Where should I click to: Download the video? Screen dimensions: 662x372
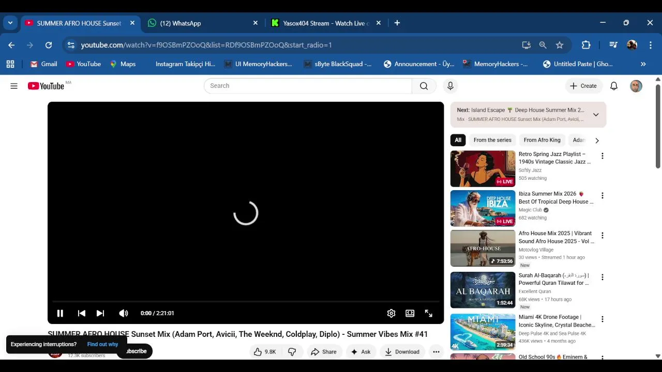click(x=402, y=352)
